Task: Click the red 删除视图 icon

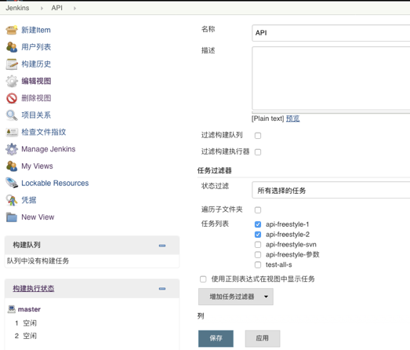Action: point(12,98)
